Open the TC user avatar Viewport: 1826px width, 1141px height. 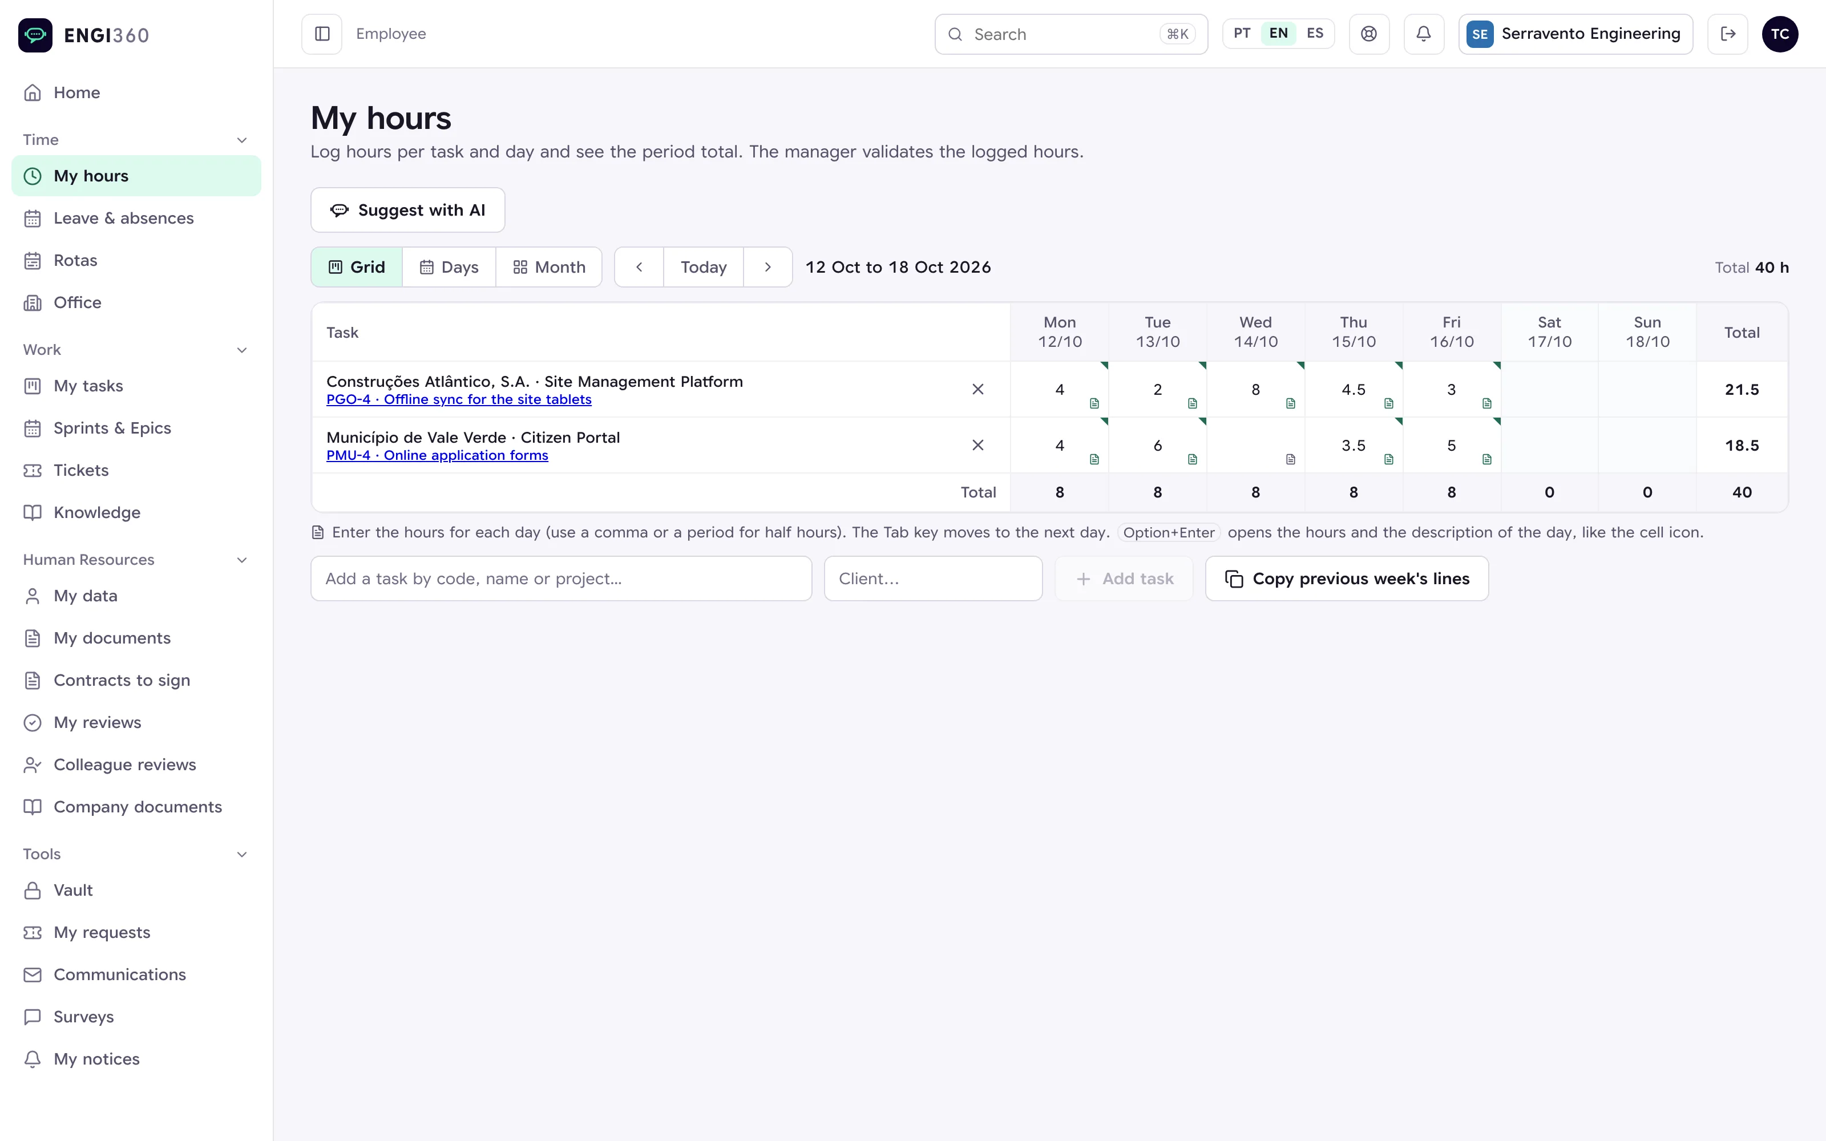pyautogui.click(x=1780, y=34)
